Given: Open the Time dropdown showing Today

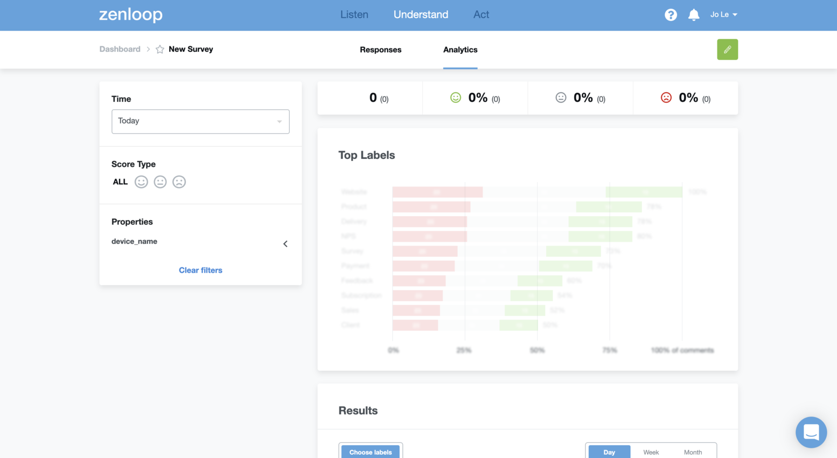Looking at the screenshot, I should click(200, 121).
